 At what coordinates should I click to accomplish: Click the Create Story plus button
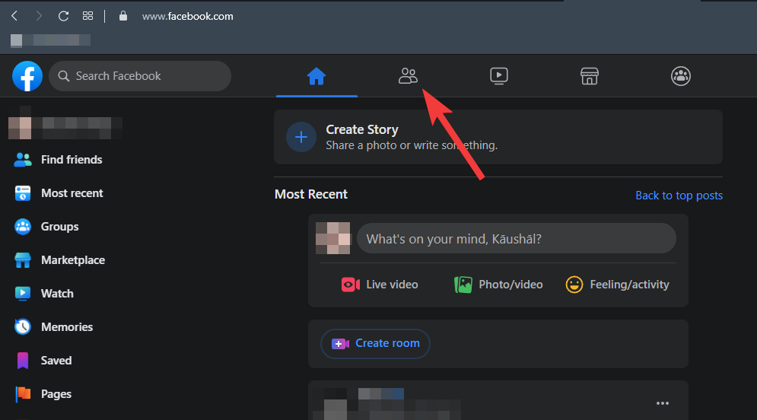point(301,137)
